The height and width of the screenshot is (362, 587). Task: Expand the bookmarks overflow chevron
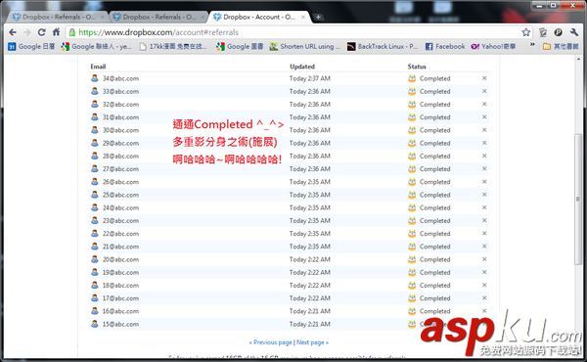tap(532, 45)
